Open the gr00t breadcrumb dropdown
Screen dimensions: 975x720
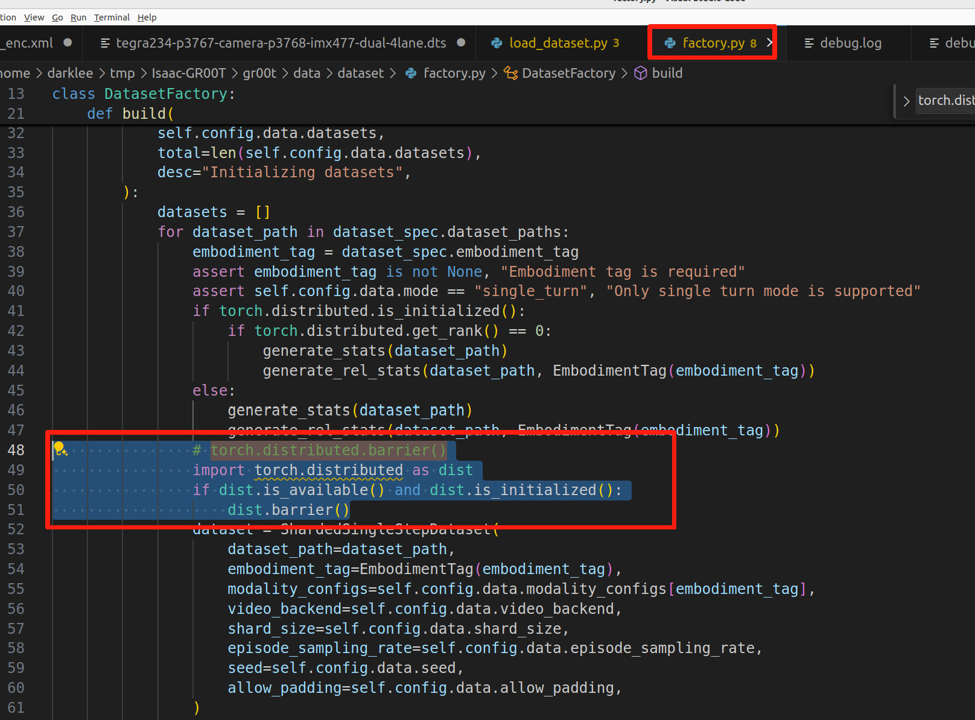tap(259, 73)
